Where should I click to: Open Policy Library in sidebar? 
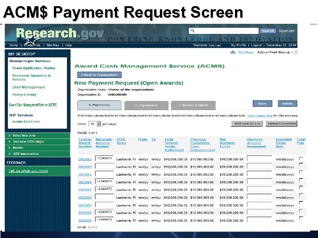[x=24, y=95]
